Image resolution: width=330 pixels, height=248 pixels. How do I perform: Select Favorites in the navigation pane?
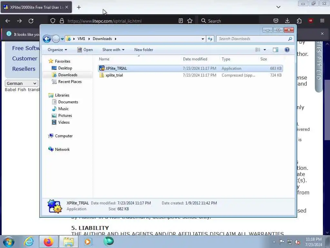coord(63,61)
